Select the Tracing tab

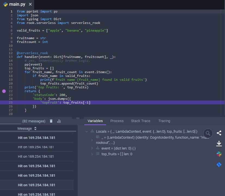[164, 121]
